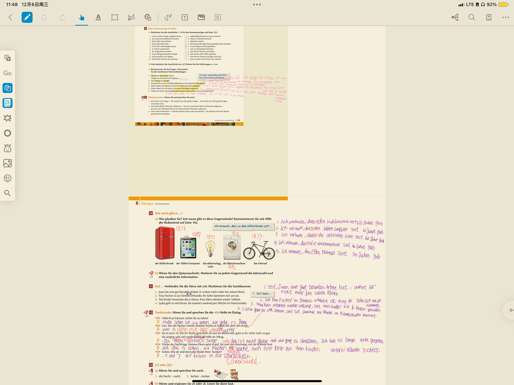Toggle the blue pencil annotation mode
This screenshot has height=385, width=514.
(27, 17)
